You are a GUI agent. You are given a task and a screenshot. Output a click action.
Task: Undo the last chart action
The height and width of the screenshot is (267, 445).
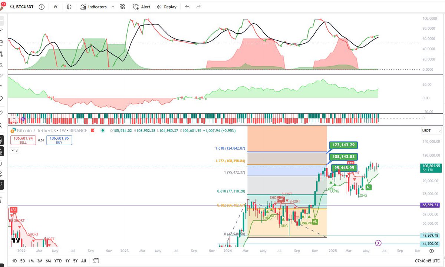(187, 7)
